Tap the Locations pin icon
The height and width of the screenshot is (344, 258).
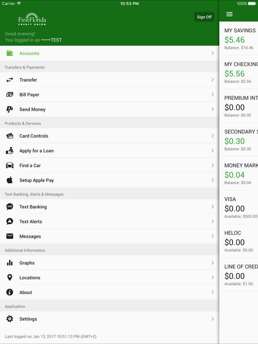(10, 277)
